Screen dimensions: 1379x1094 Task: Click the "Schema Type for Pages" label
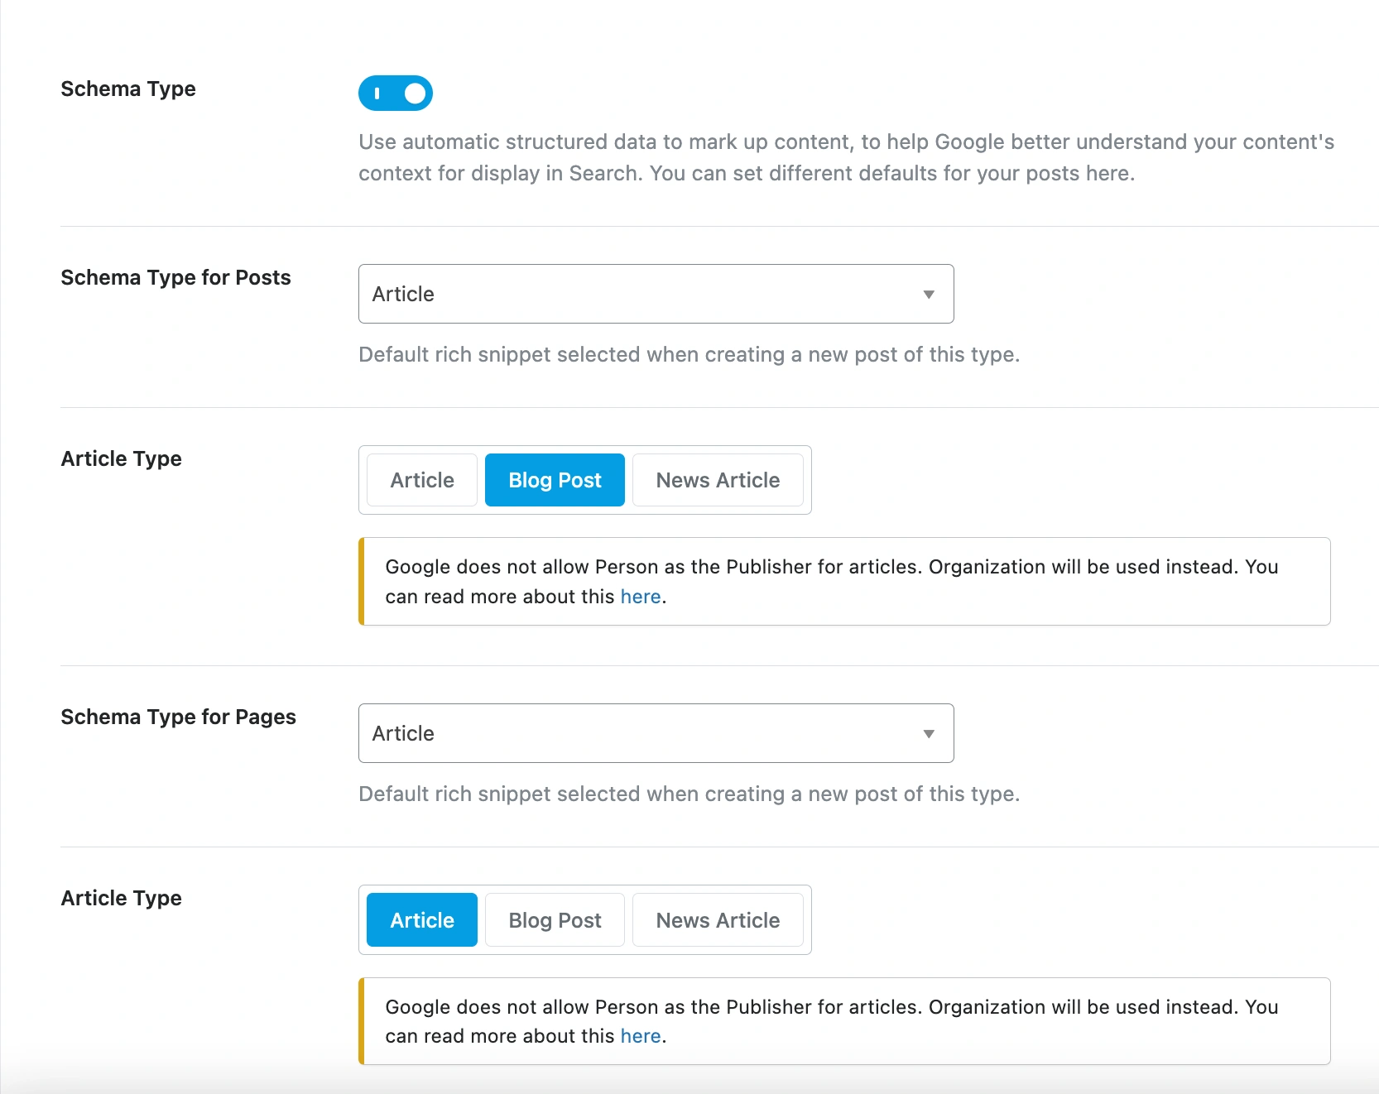[178, 717]
